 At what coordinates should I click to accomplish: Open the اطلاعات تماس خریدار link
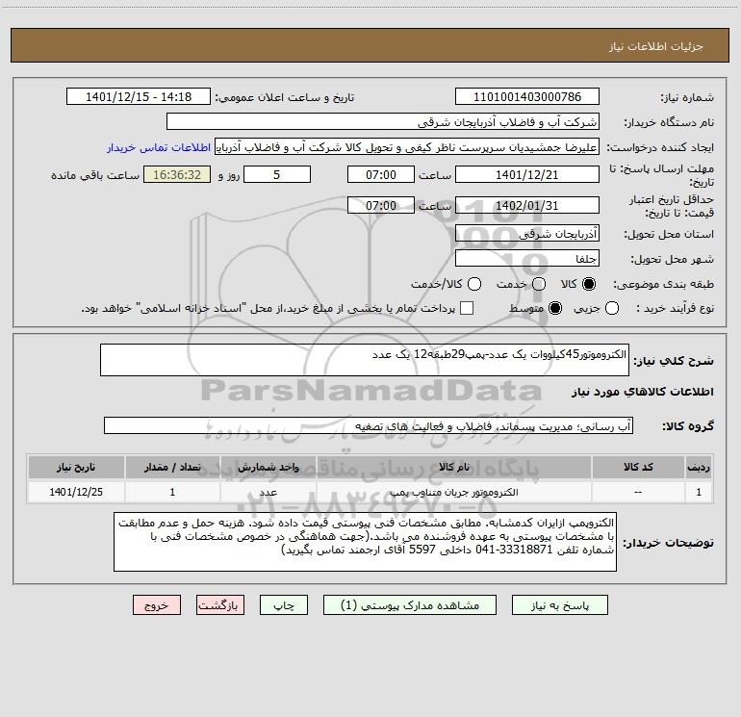[159, 147]
